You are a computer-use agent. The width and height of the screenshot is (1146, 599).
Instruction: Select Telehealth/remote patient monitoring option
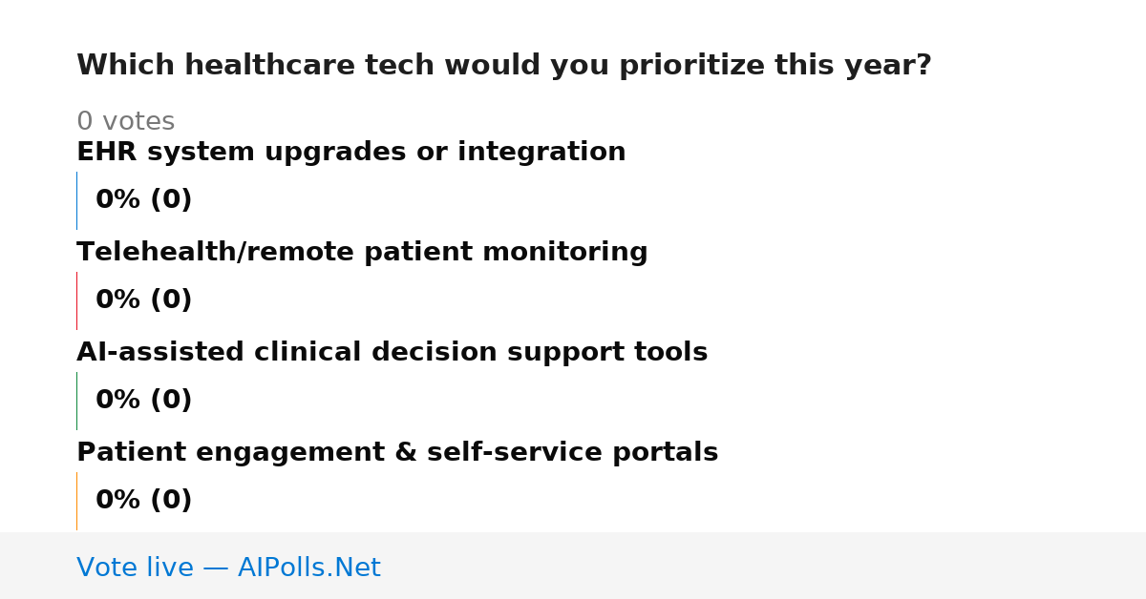pos(362,253)
